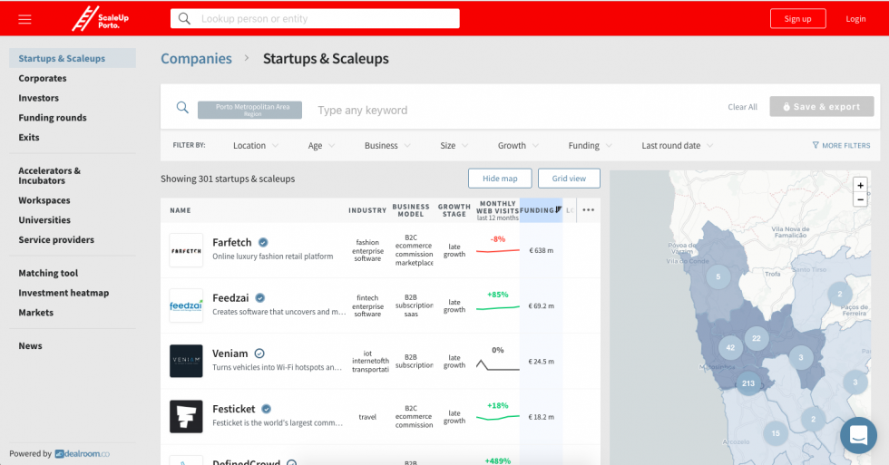Screen dimensions: 889x465
Task: Open the Veniam company name
Action: (x=230, y=354)
